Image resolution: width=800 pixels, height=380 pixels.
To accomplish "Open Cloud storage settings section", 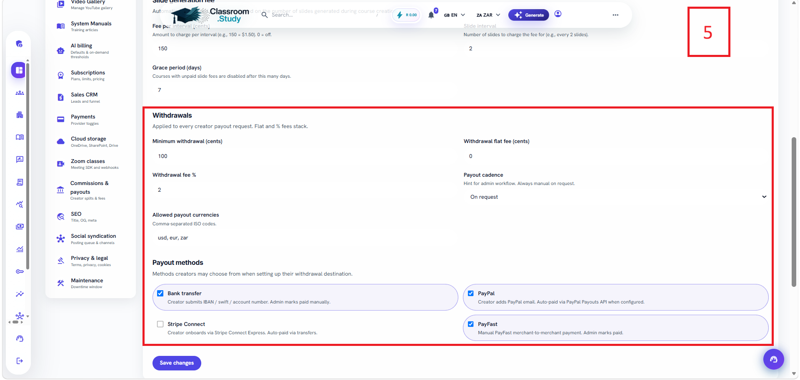I will 90,142.
